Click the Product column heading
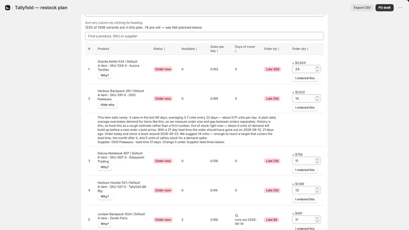This screenshot has width=409, height=230. pos(103,49)
